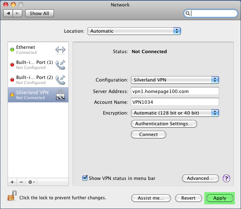Open the Location dropdown
The height and width of the screenshot is (209, 241).
134,31
